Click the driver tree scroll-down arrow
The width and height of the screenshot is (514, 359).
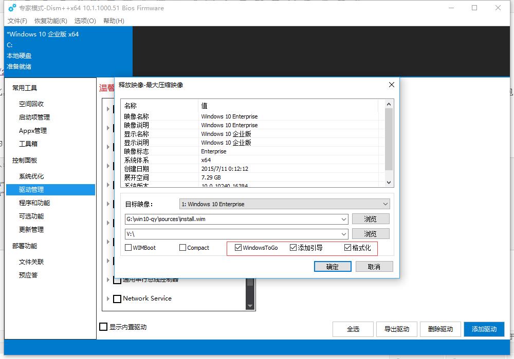250,306
